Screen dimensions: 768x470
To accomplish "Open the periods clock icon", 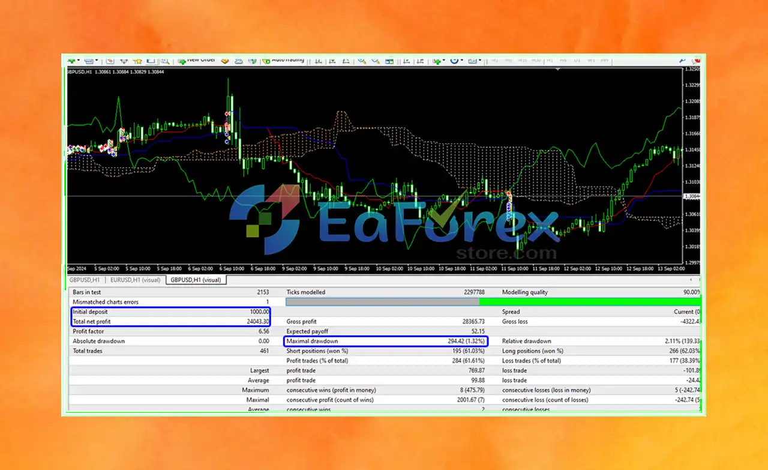I will point(454,60).
